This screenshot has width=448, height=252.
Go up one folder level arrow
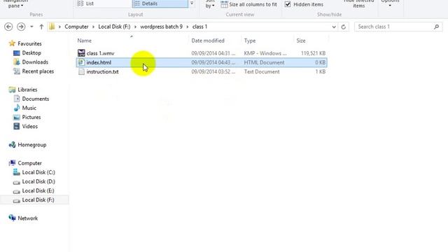pos(41,27)
